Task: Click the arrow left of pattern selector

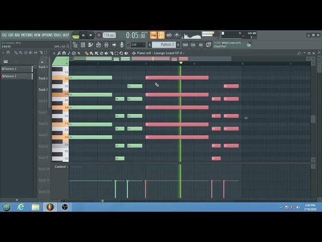Action: [150, 45]
